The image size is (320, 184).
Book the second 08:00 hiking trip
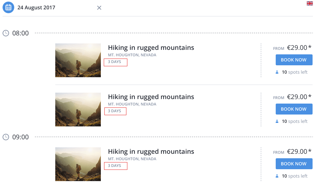294,109
